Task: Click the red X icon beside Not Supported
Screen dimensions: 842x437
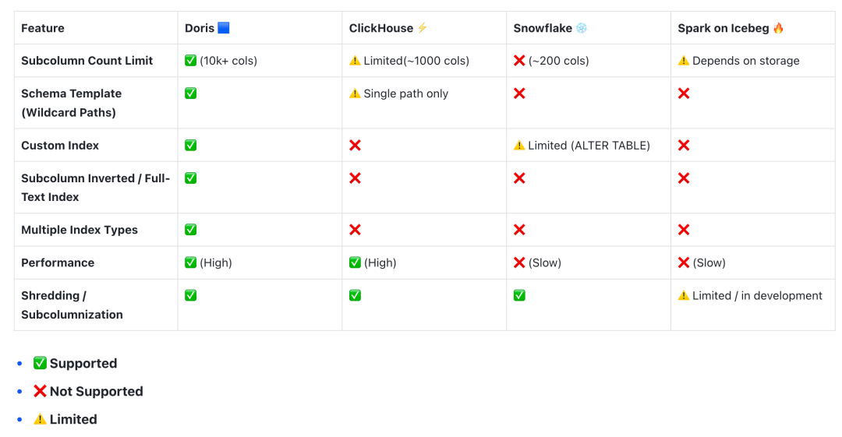Action: [40, 391]
